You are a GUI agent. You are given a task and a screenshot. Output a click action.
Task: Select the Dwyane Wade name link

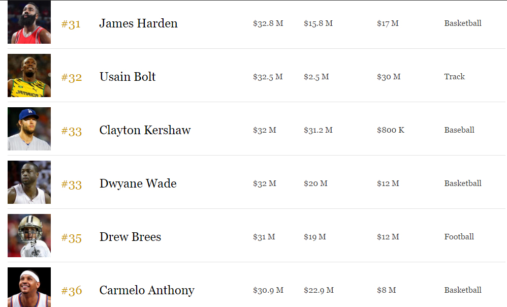pyautogui.click(x=138, y=183)
